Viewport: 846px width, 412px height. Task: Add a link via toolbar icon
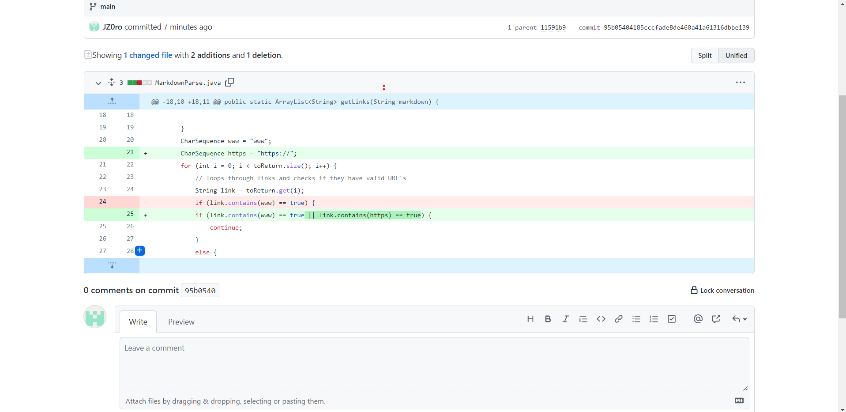pos(618,319)
